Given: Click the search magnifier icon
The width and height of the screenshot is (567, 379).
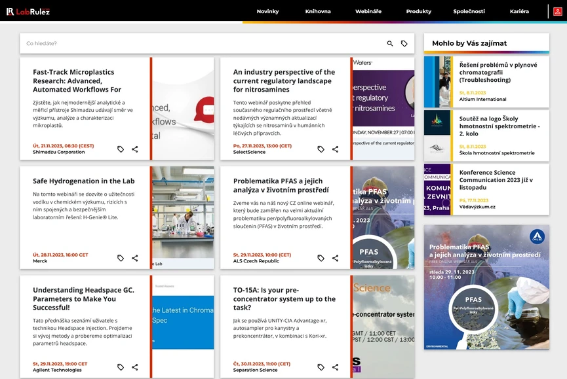Looking at the screenshot, I should (x=389, y=43).
